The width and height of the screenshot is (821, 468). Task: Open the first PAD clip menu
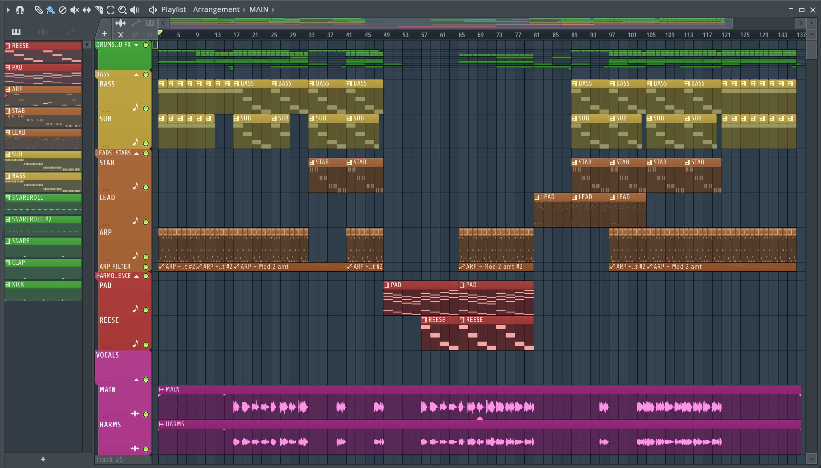[387, 285]
